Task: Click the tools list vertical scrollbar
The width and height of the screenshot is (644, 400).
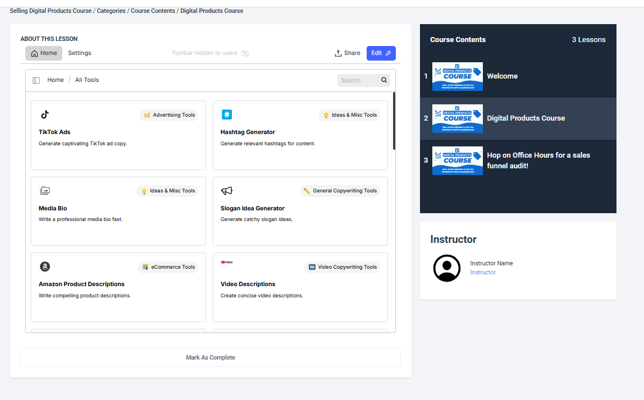Action: 394,121
